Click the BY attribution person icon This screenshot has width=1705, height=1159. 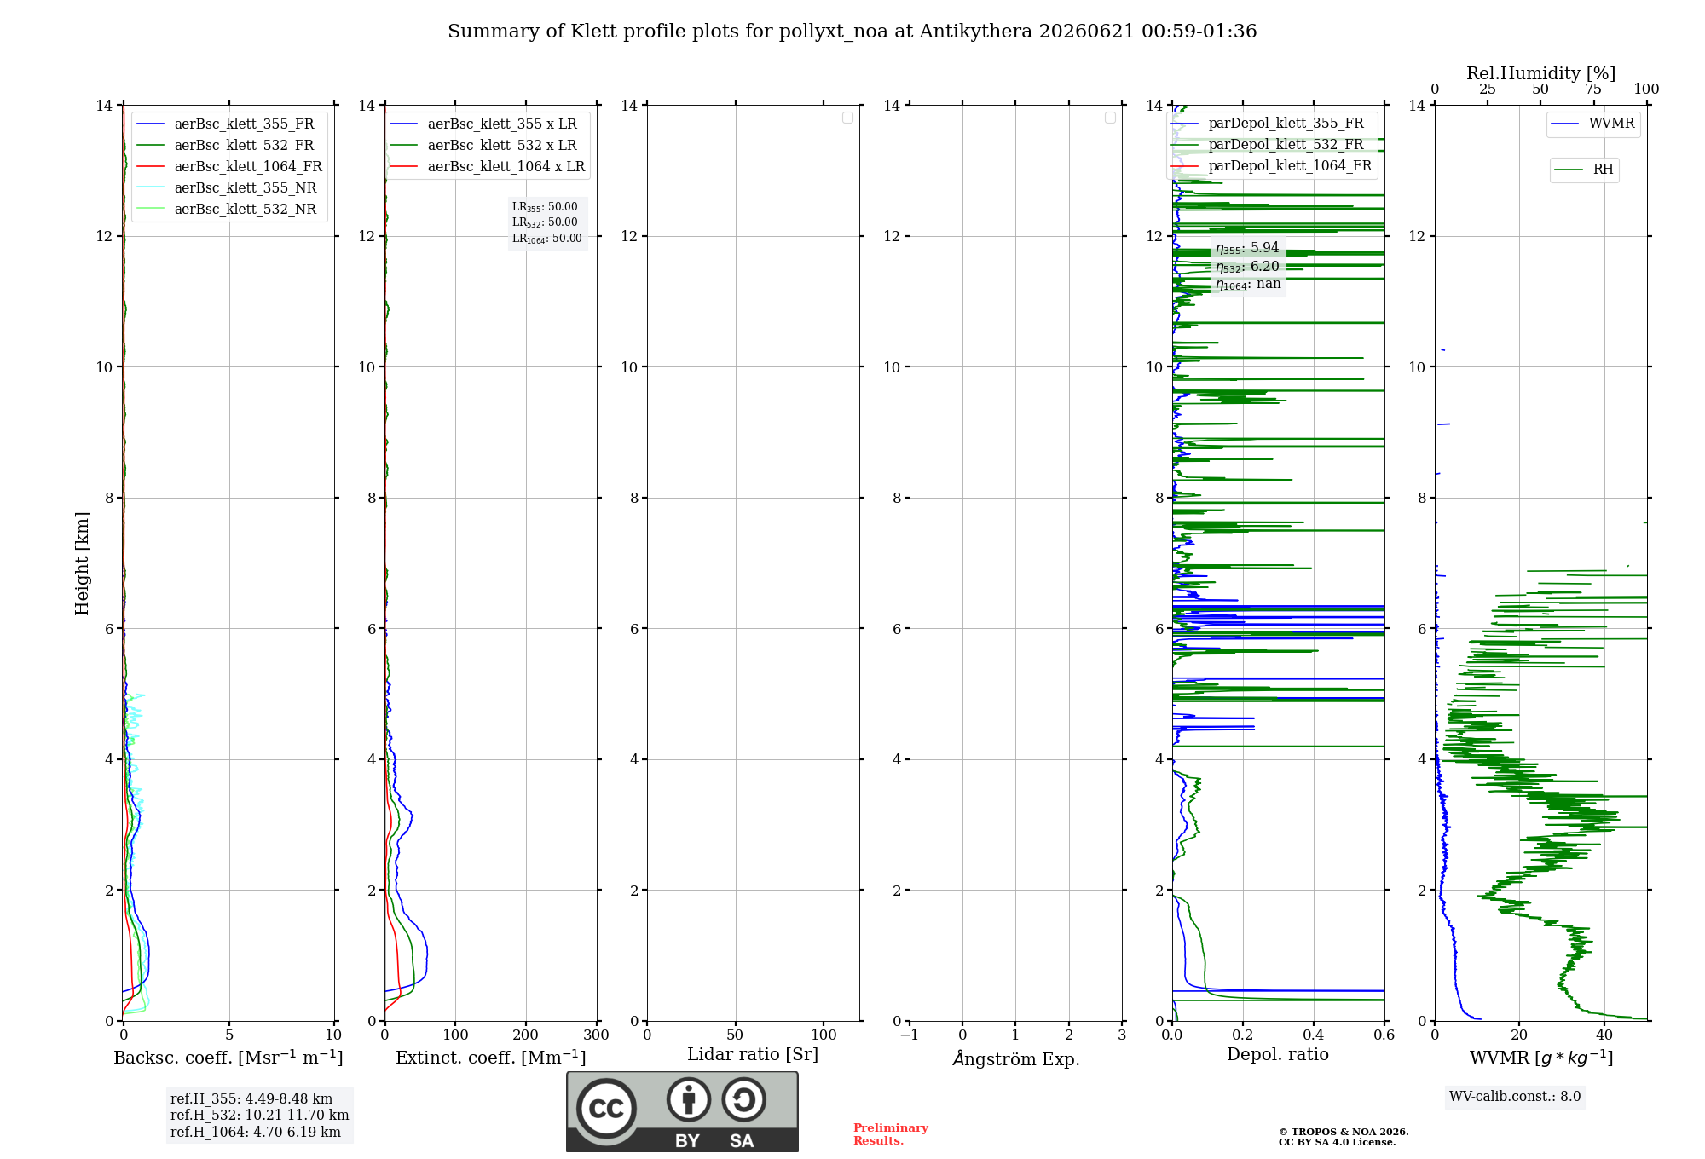[x=688, y=1099]
